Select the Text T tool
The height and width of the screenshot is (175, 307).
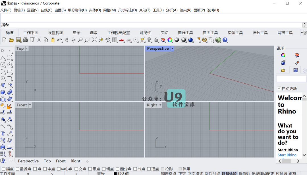pyautogui.click(x=3, y=133)
